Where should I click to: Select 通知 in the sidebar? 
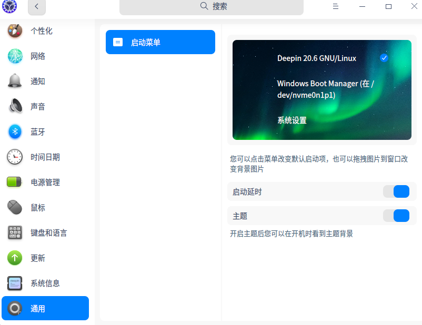[45, 81]
